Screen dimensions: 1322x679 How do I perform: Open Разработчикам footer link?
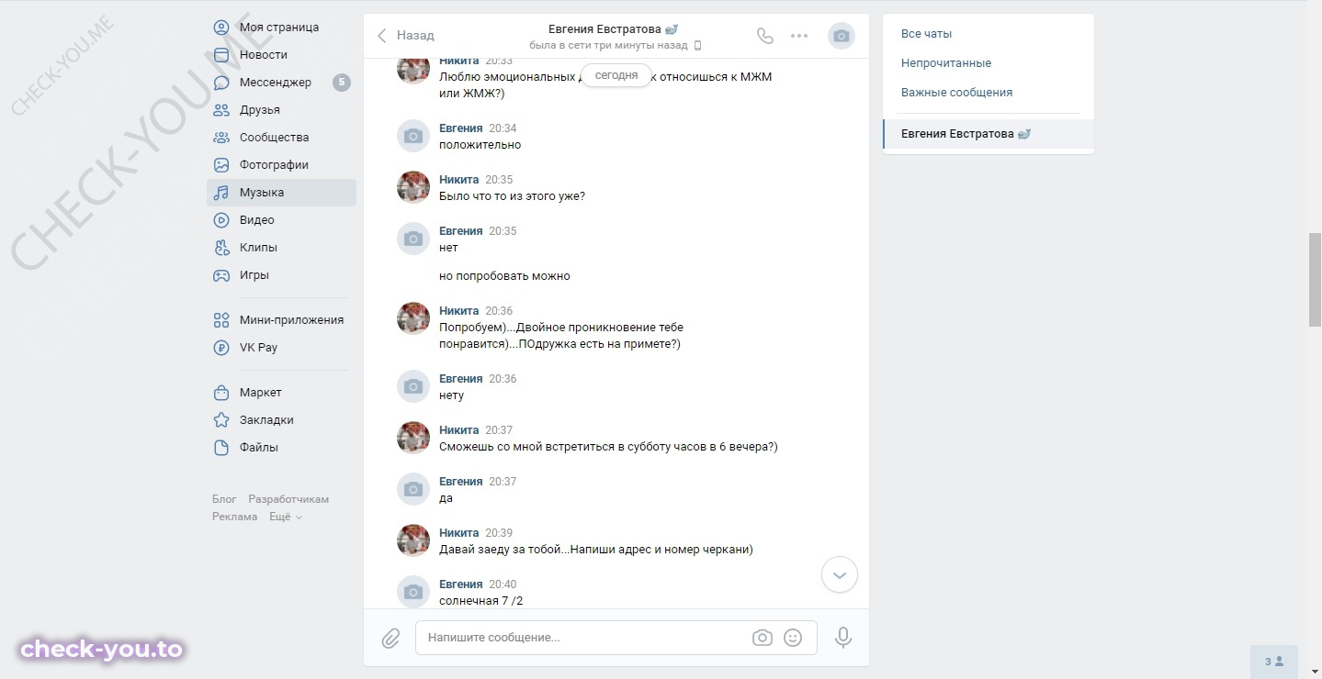click(x=288, y=499)
